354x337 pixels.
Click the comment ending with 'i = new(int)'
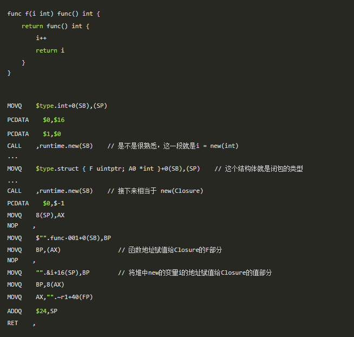(173, 146)
